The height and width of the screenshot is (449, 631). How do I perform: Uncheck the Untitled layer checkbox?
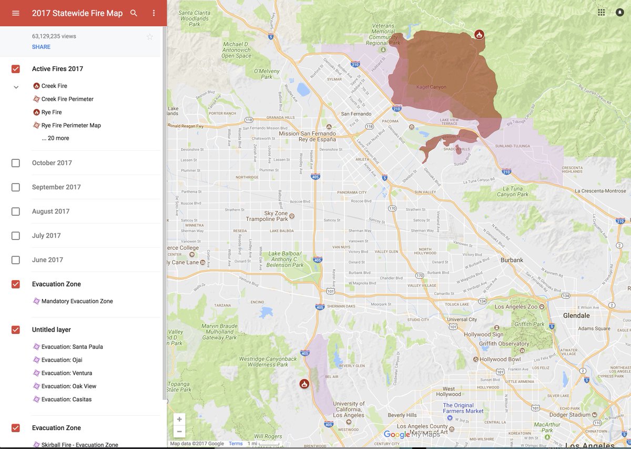(x=16, y=330)
